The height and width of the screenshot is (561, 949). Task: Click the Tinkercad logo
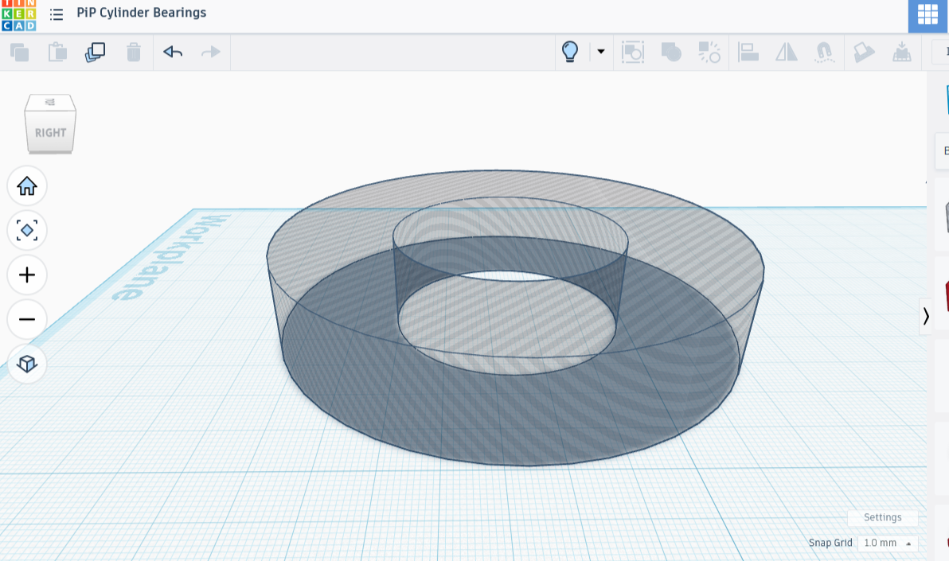19,16
